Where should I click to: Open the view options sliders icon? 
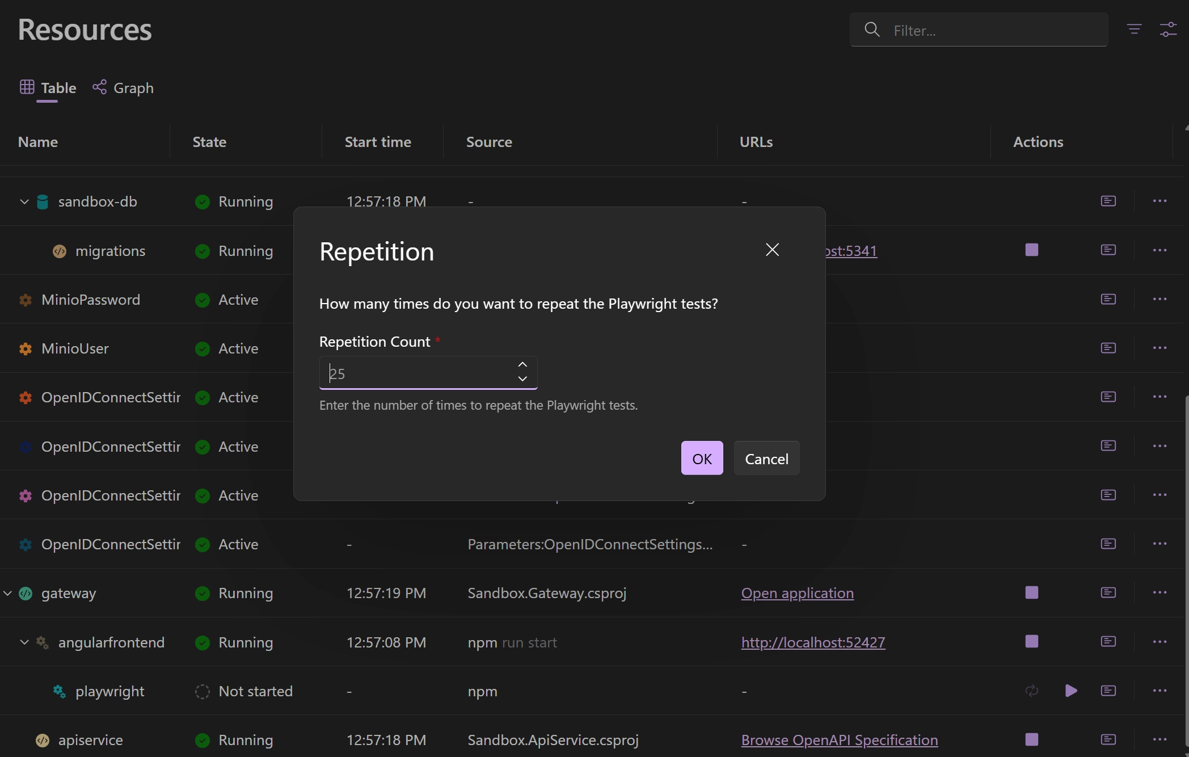point(1168,30)
